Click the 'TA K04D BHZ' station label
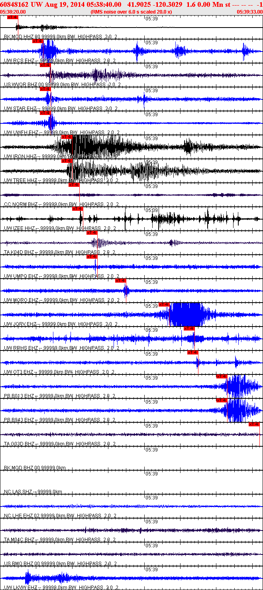This screenshot has width=263, height=590. [20, 252]
